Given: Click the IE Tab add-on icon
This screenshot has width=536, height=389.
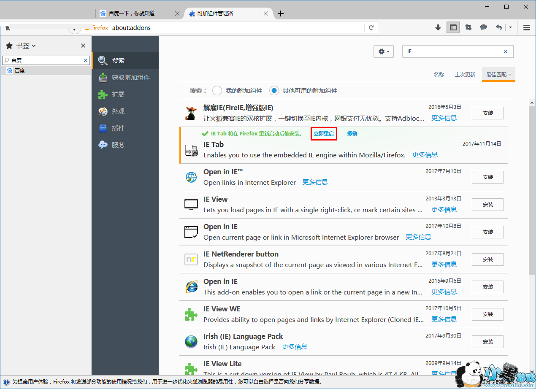Looking at the screenshot, I should [x=191, y=151].
